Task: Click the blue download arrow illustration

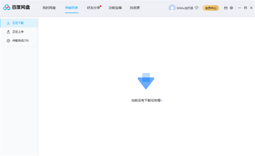Action: (x=146, y=81)
